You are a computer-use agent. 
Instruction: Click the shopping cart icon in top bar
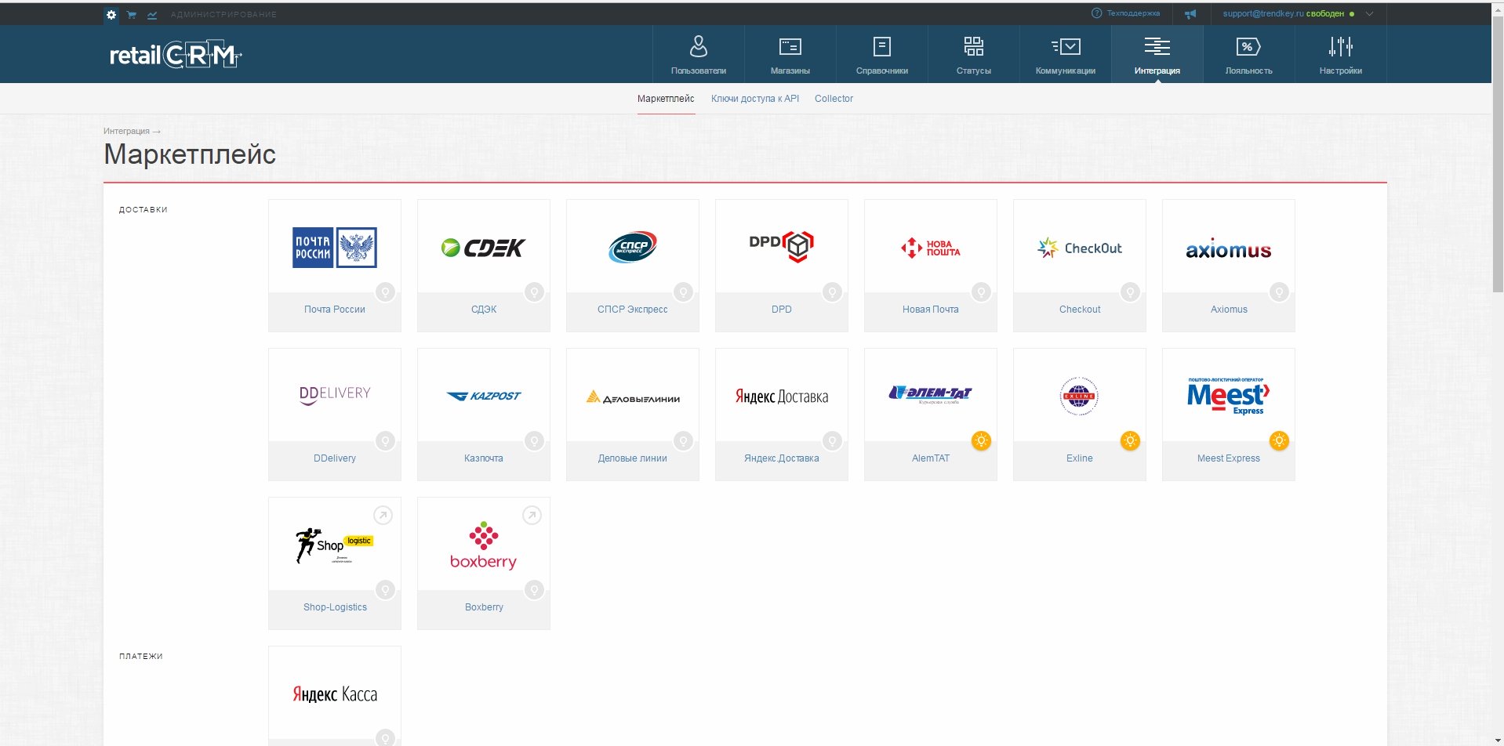click(x=131, y=14)
